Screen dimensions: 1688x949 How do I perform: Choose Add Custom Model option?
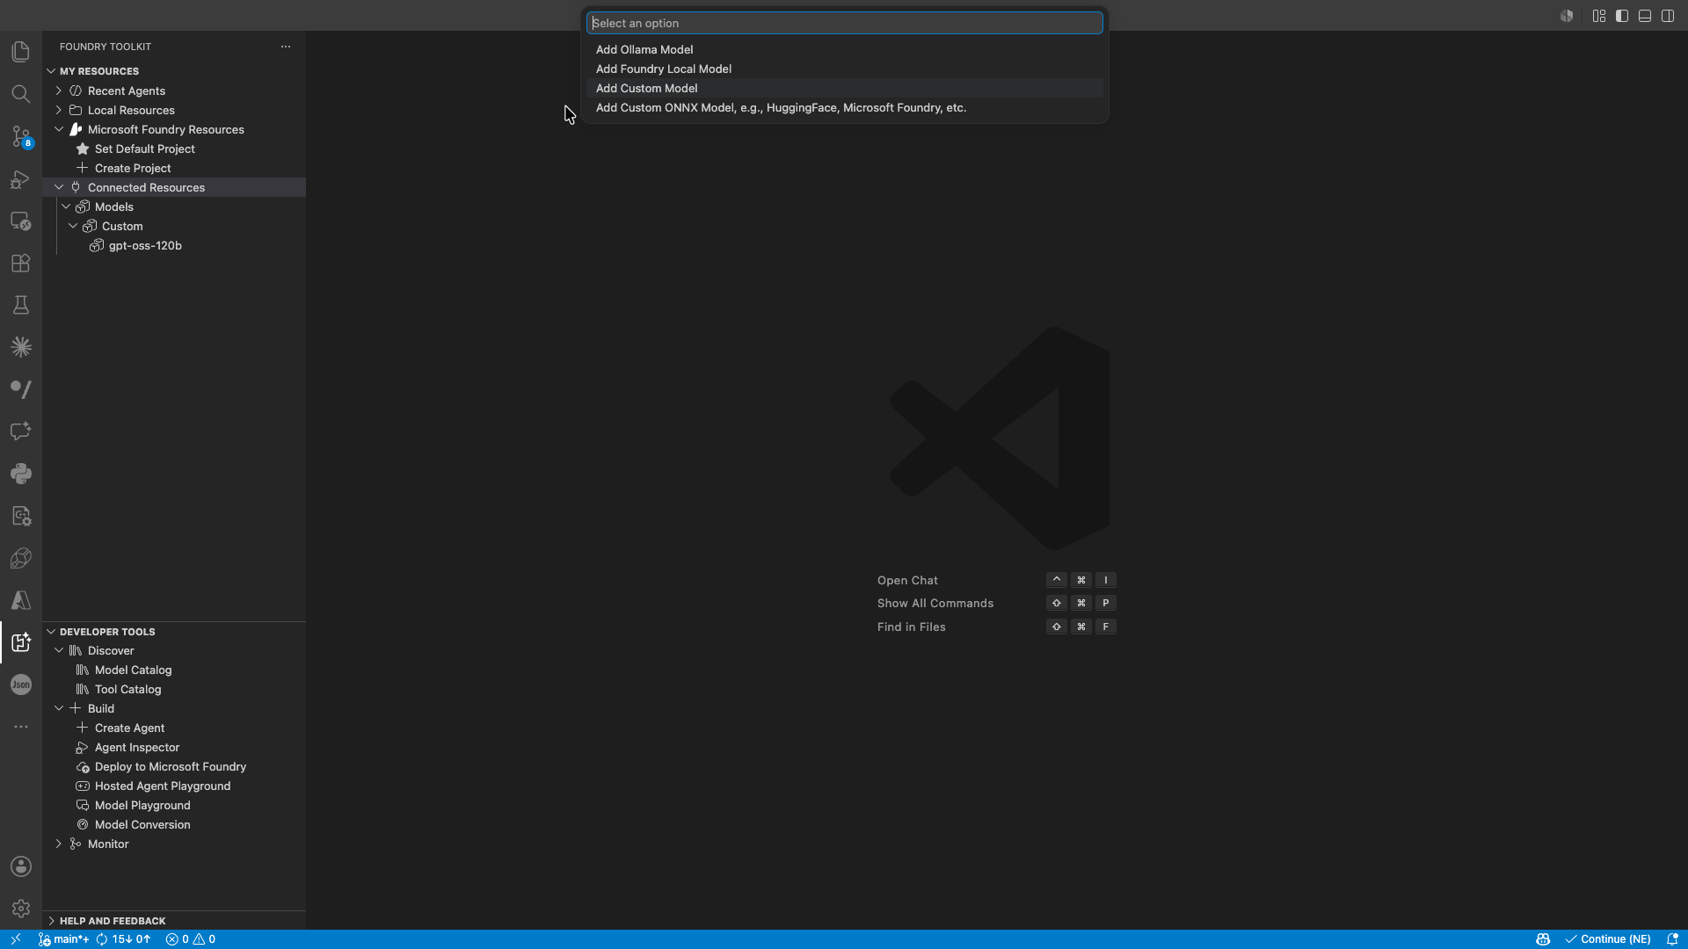pyautogui.click(x=844, y=88)
